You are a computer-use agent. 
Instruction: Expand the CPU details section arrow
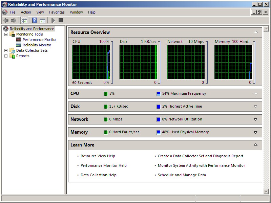[255, 94]
